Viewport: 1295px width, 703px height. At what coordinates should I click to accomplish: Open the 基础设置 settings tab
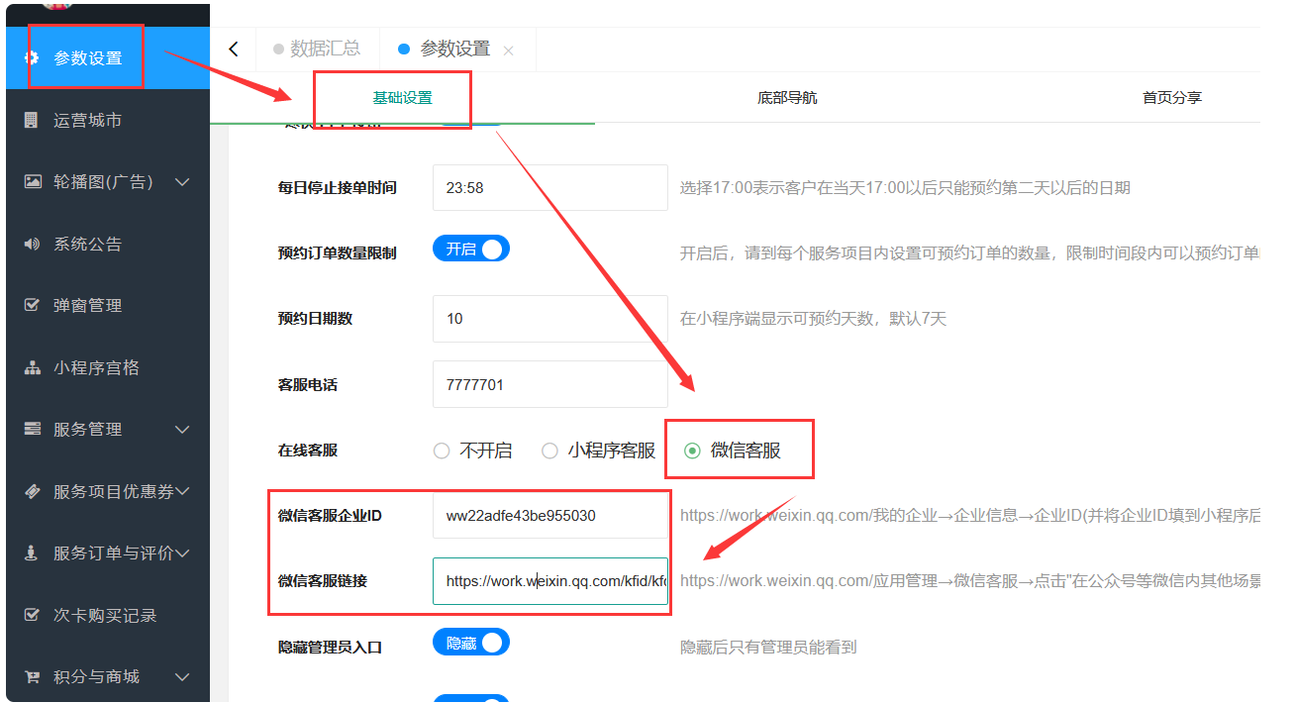click(x=402, y=98)
